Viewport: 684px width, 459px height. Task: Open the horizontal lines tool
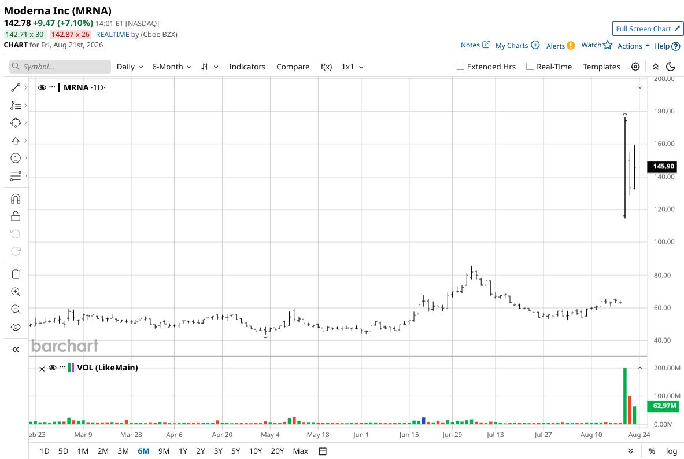[x=15, y=176]
